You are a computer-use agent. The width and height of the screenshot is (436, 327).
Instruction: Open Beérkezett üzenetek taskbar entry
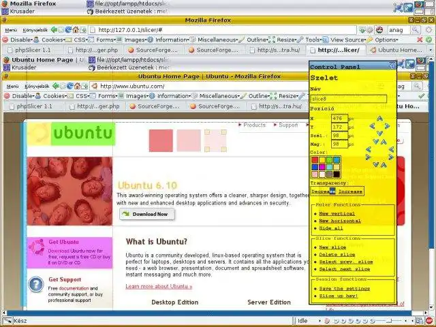[127, 12]
